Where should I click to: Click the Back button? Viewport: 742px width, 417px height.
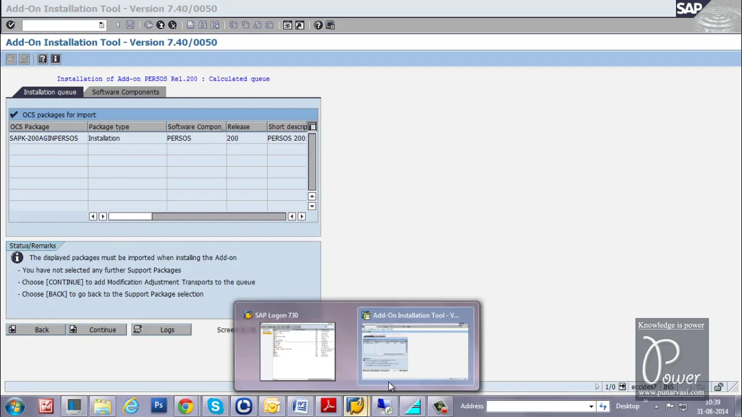(36, 330)
